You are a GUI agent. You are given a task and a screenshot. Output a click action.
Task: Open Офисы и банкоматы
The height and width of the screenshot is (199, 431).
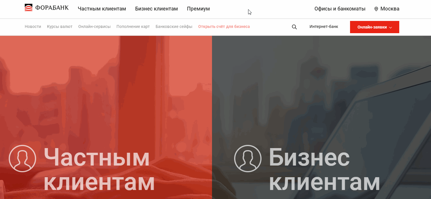(340, 8)
